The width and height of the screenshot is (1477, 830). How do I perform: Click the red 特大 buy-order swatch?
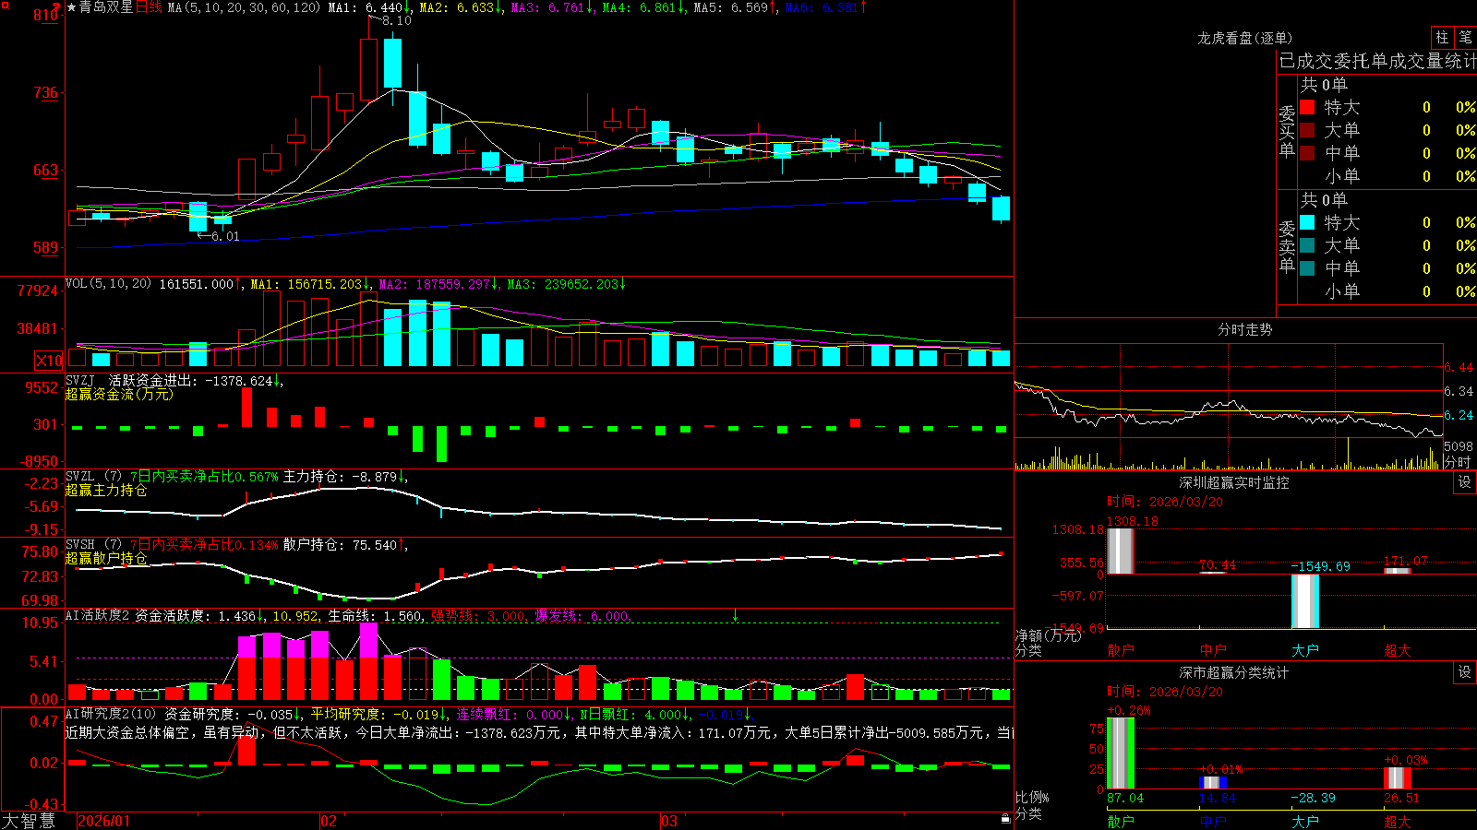coord(1307,107)
